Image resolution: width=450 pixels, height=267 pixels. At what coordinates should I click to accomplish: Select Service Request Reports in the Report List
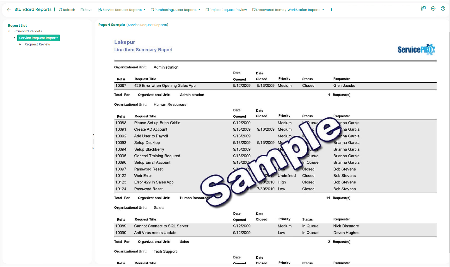38,38
